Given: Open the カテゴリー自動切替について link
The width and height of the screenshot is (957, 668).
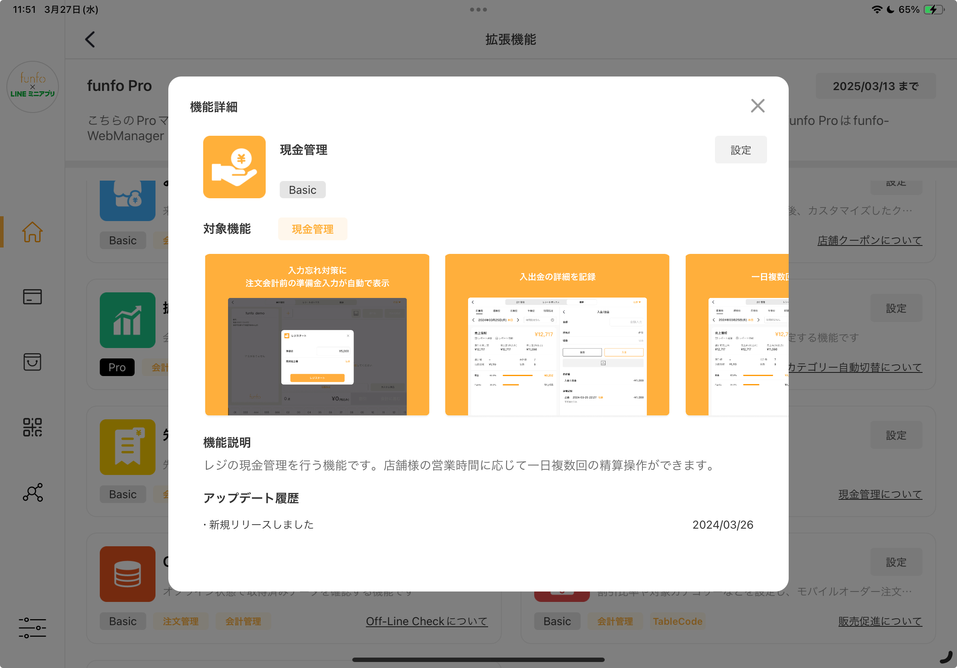Looking at the screenshot, I should [854, 367].
